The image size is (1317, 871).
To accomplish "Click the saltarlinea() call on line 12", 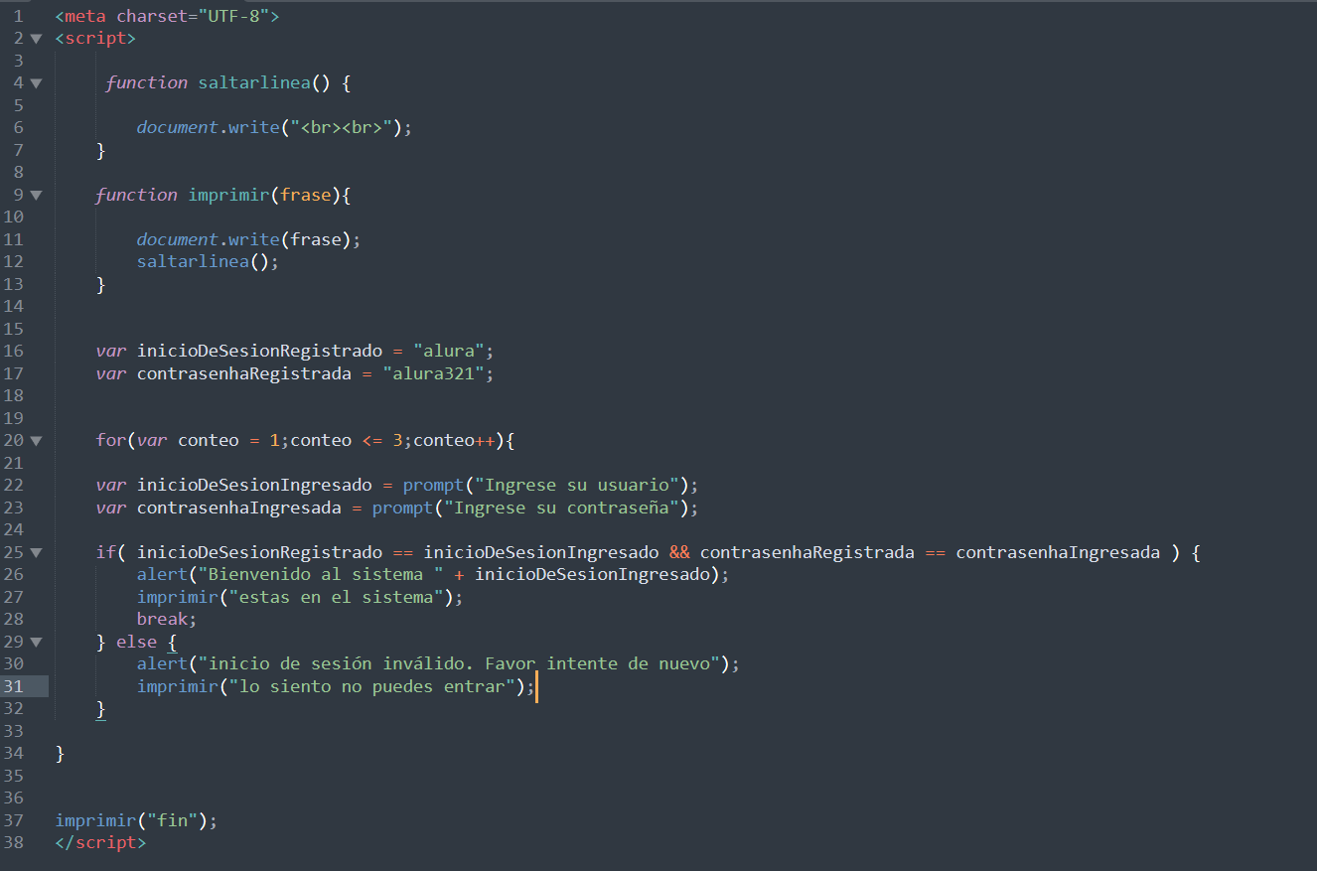I will point(208,262).
